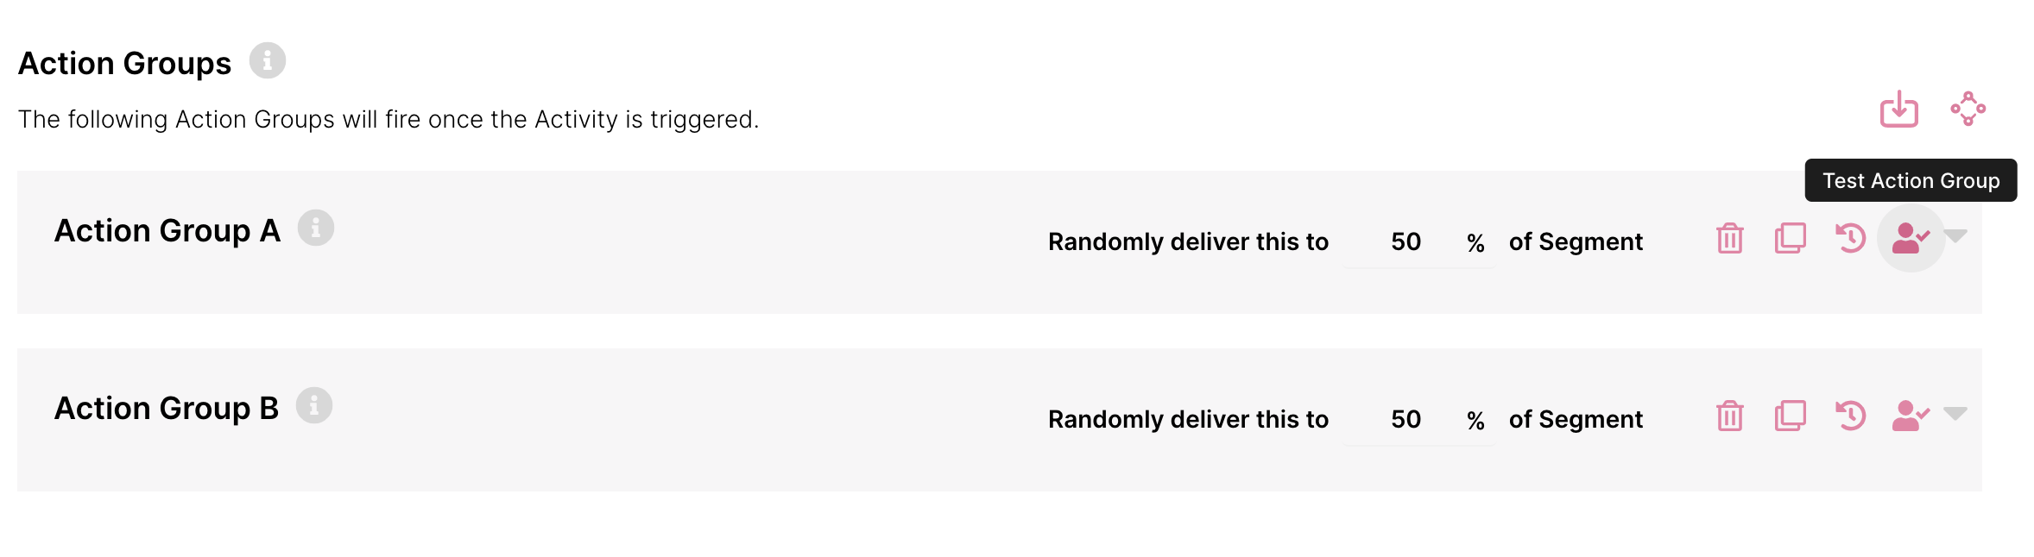Expand Action Group A with the arrow
The width and height of the screenshot is (2034, 557).
[1955, 235]
